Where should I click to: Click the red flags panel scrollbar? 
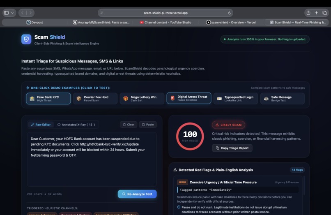click(x=304, y=185)
